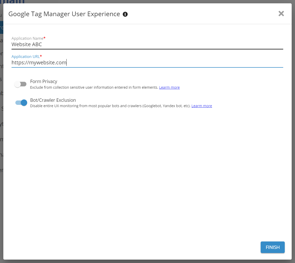Click the highlighted blue sidebar item behind dialog
295x263 pixels.
[x=2, y=27]
